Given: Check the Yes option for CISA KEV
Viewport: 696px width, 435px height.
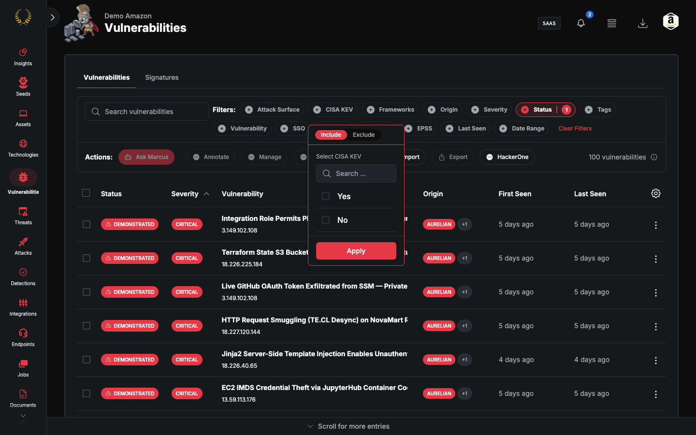Looking at the screenshot, I should [326, 196].
